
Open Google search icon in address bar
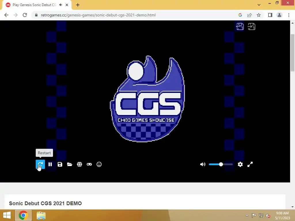click(240, 15)
